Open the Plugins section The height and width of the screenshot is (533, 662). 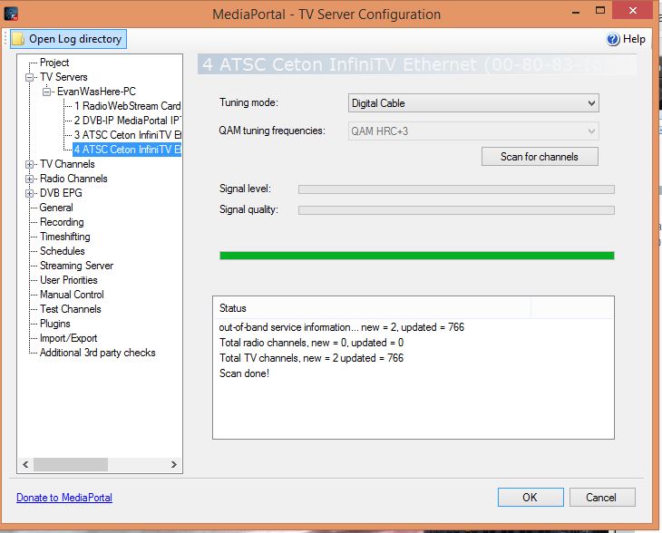(x=55, y=324)
